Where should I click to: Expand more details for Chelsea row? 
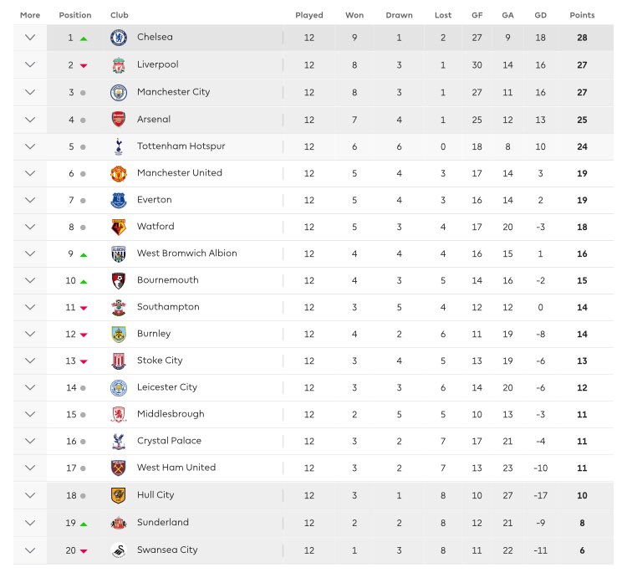[30, 38]
